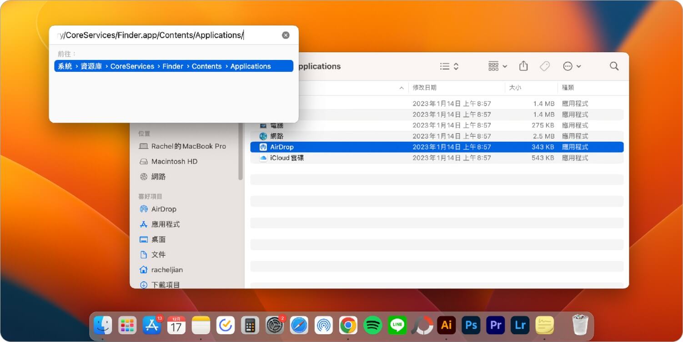
Task: Open Rachel的MacBook Pro in sidebar
Action: (182, 146)
